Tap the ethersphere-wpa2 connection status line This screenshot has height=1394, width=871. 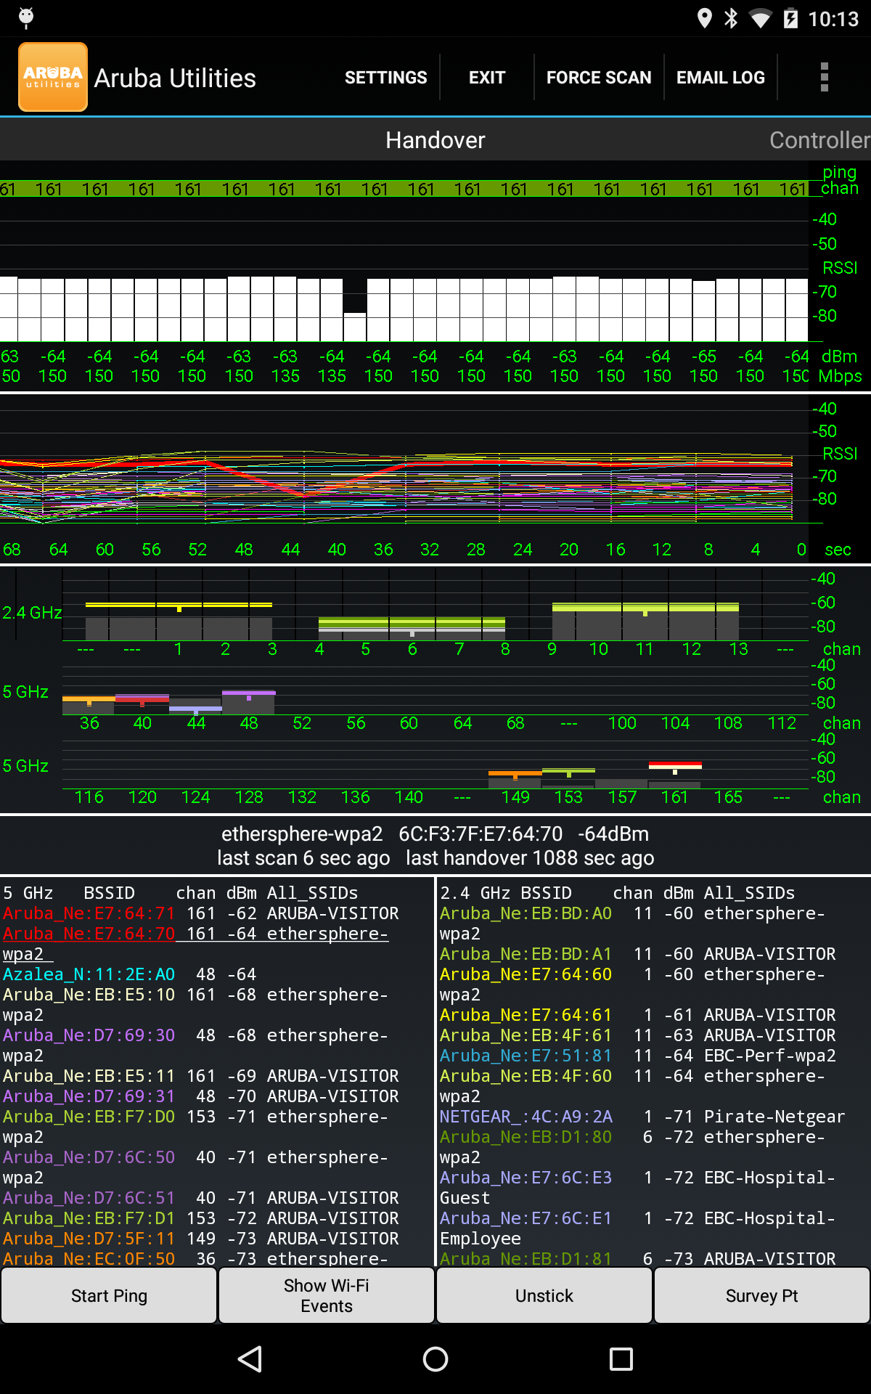coord(435,833)
